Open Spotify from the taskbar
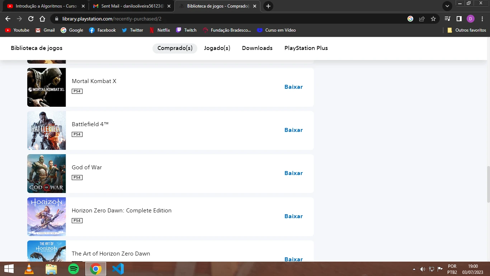Viewport: 490px width, 276px height. tap(74, 269)
